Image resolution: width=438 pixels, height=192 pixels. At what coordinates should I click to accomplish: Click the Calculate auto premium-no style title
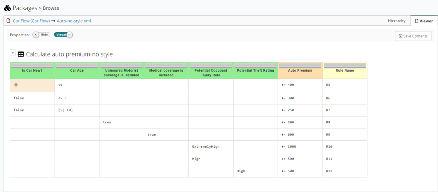pos(69,54)
